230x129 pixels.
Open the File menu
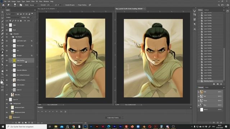5,1
